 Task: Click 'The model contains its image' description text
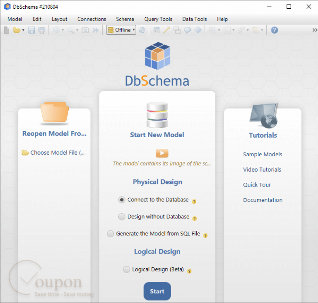pyautogui.click(x=161, y=163)
